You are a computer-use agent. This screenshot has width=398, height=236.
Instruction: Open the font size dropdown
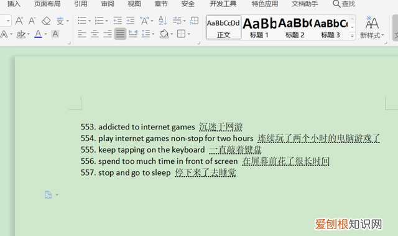(8, 21)
